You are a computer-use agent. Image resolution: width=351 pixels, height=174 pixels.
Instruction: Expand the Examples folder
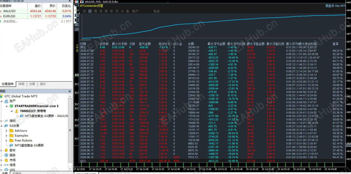coord(7,136)
